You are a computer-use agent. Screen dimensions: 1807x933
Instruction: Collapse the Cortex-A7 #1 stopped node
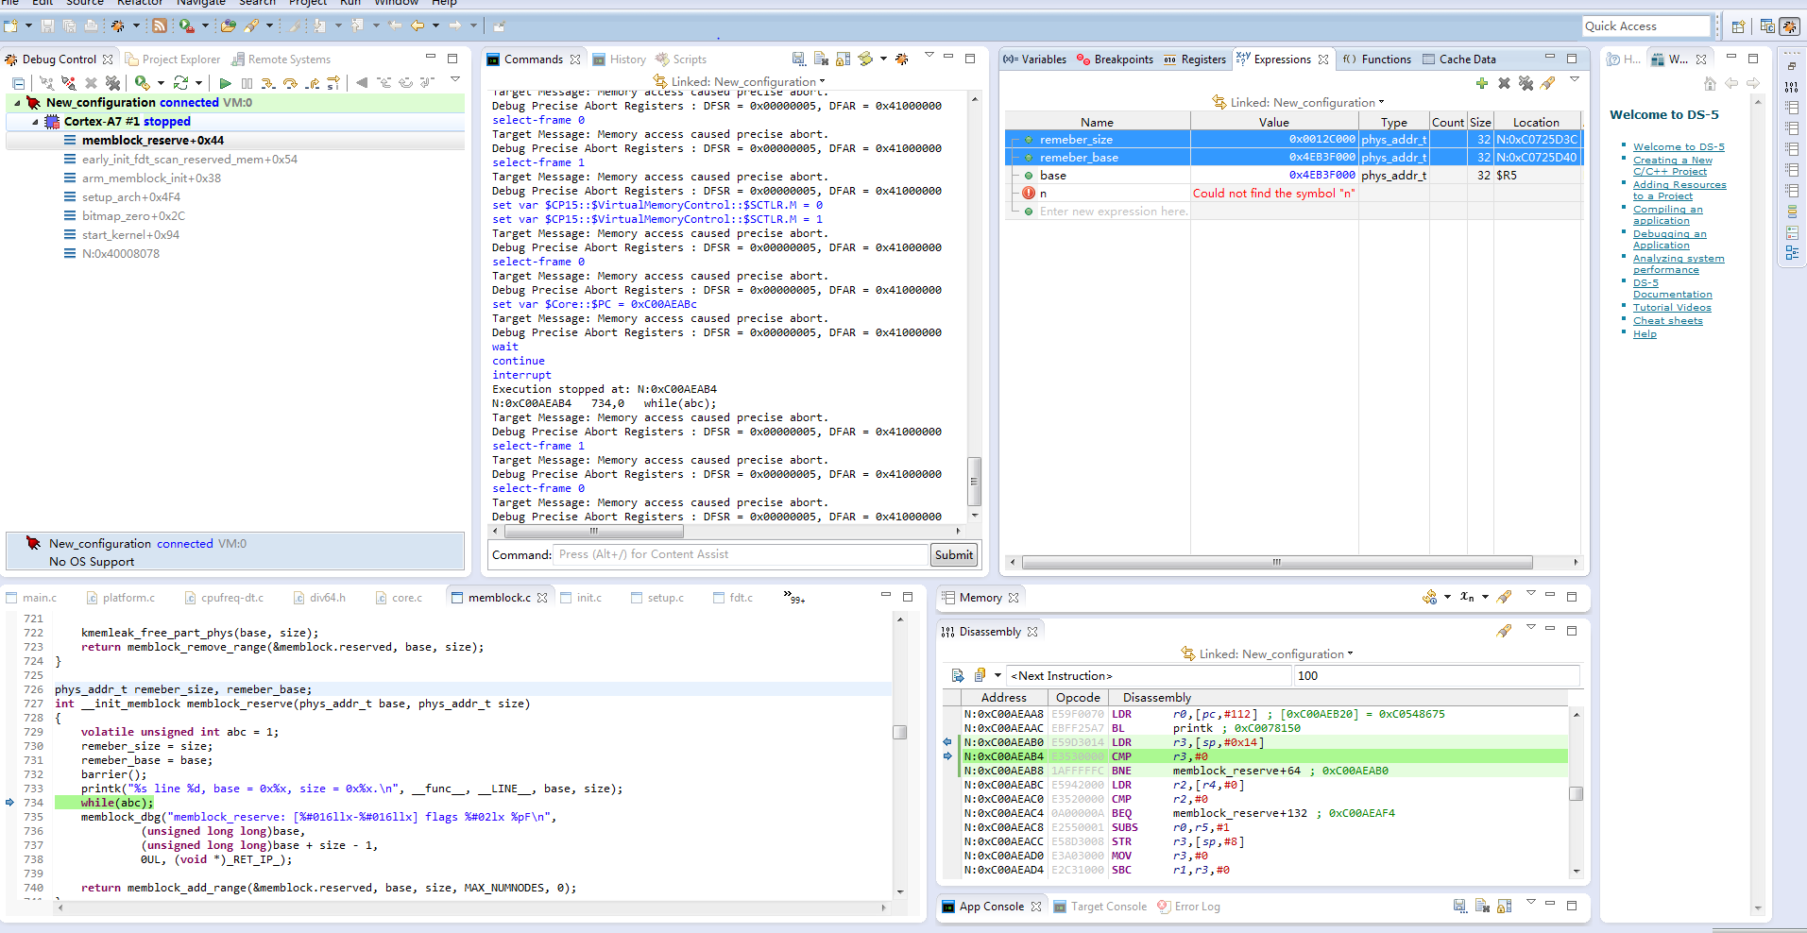(36, 122)
